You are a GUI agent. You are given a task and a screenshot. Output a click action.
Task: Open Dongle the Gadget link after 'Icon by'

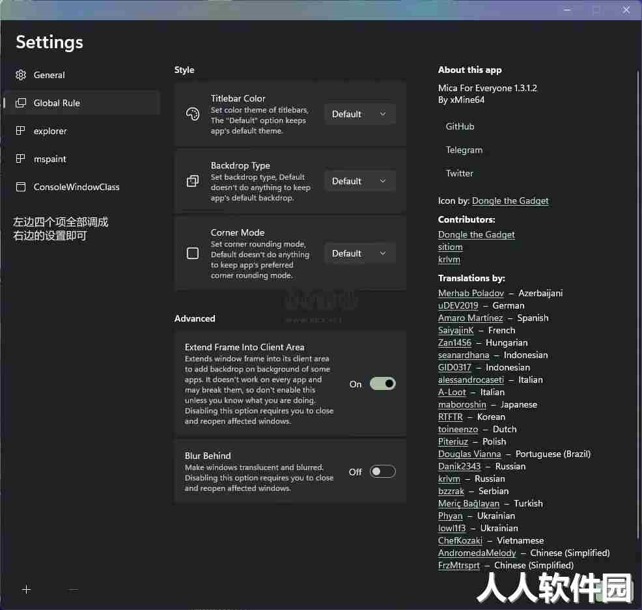510,201
